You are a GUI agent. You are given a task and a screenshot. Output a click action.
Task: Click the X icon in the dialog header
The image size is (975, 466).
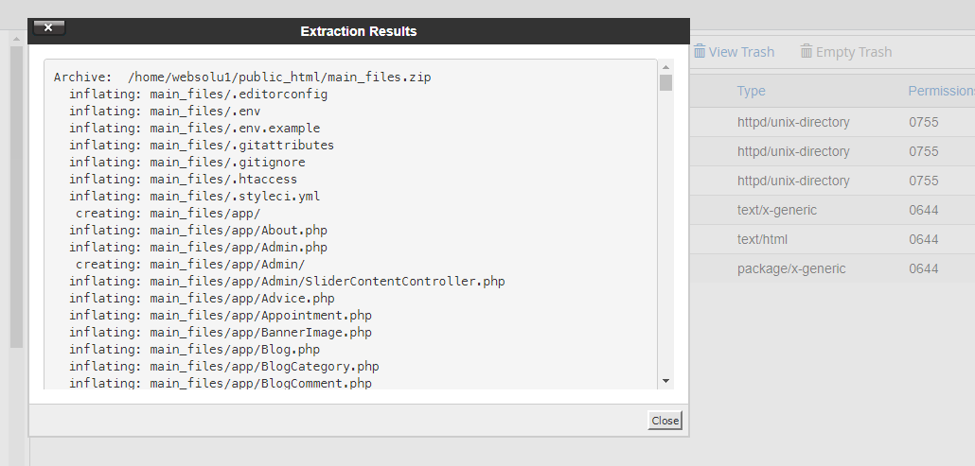click(48, 28)
